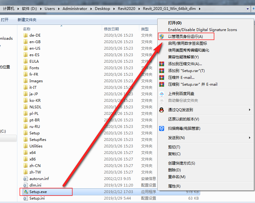Click the x64 folder icon
255x203 pixels.
click(25, 152)
